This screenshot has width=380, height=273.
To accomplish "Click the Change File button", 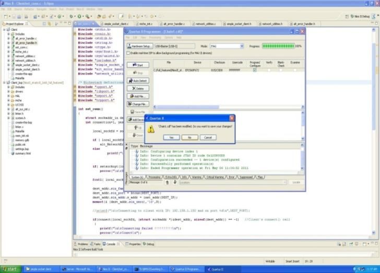I will [138, 104].
